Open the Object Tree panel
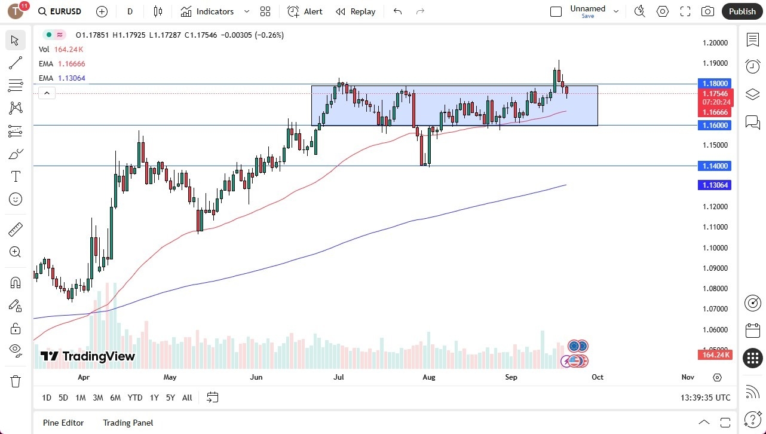The image size is (766, 434). click(x=752, y=94)
